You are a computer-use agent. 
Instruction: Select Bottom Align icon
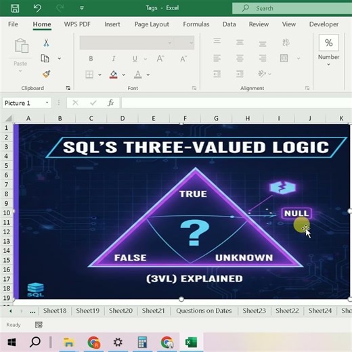pyautogui.click(x=263, y=43)
